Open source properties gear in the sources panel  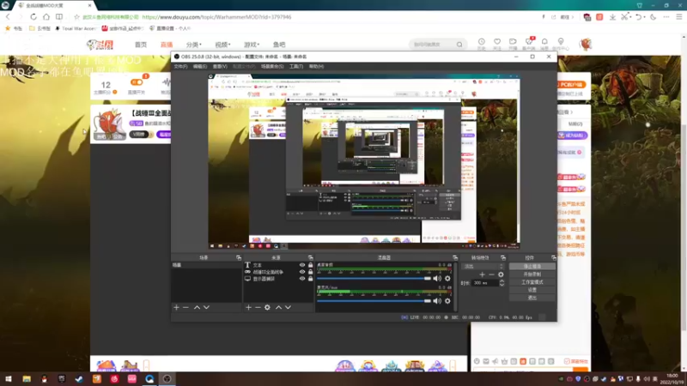267,308
